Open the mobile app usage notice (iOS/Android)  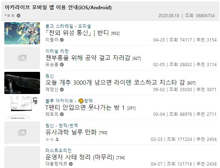tap(58, 7)
